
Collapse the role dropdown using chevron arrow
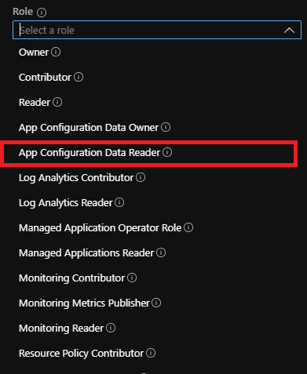pos(289,31)
